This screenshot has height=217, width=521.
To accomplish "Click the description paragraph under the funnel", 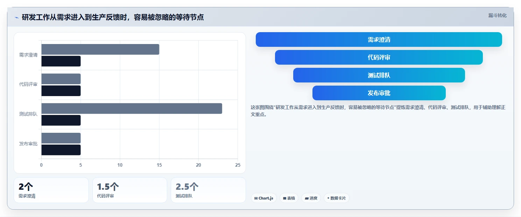I will coord(378,111).
